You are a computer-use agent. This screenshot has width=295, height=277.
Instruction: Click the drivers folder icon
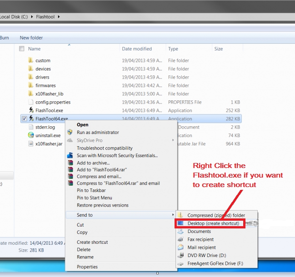click(30, 77)
